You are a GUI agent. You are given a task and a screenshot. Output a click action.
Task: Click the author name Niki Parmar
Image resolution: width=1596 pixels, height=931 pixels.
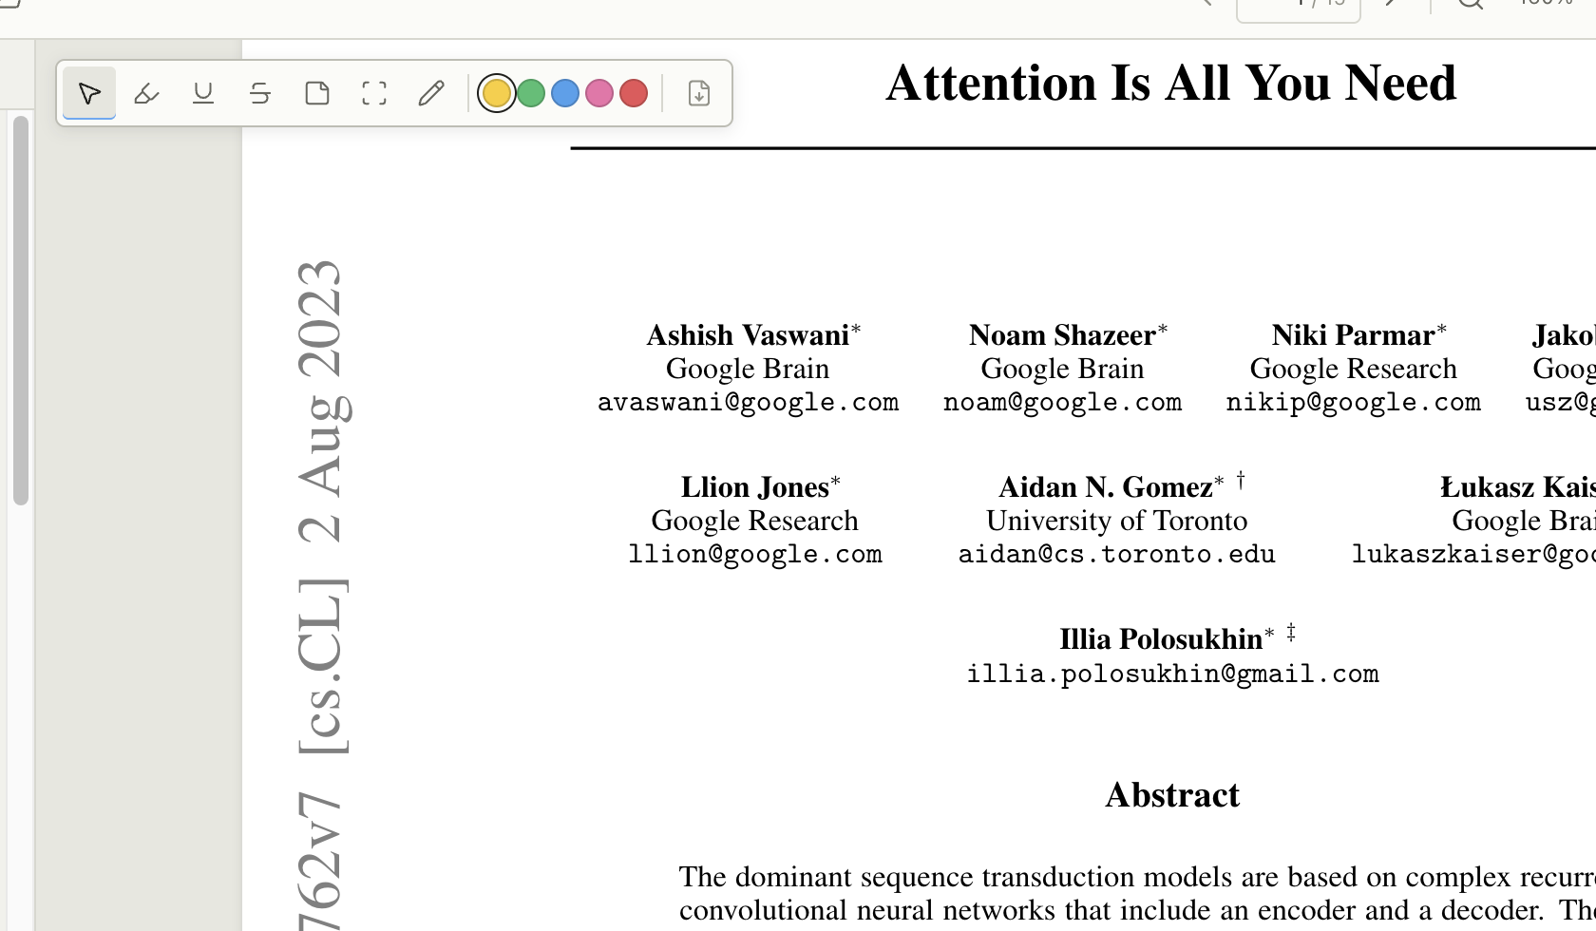(x=1353, y=335)
